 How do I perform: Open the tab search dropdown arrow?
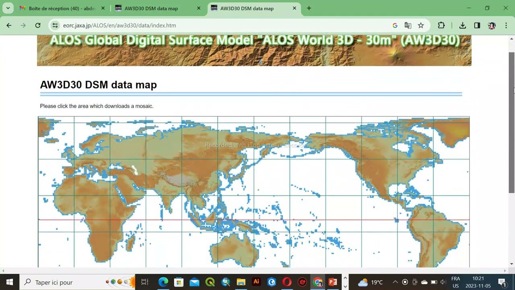pyautogui.click(x=8, y=8)
